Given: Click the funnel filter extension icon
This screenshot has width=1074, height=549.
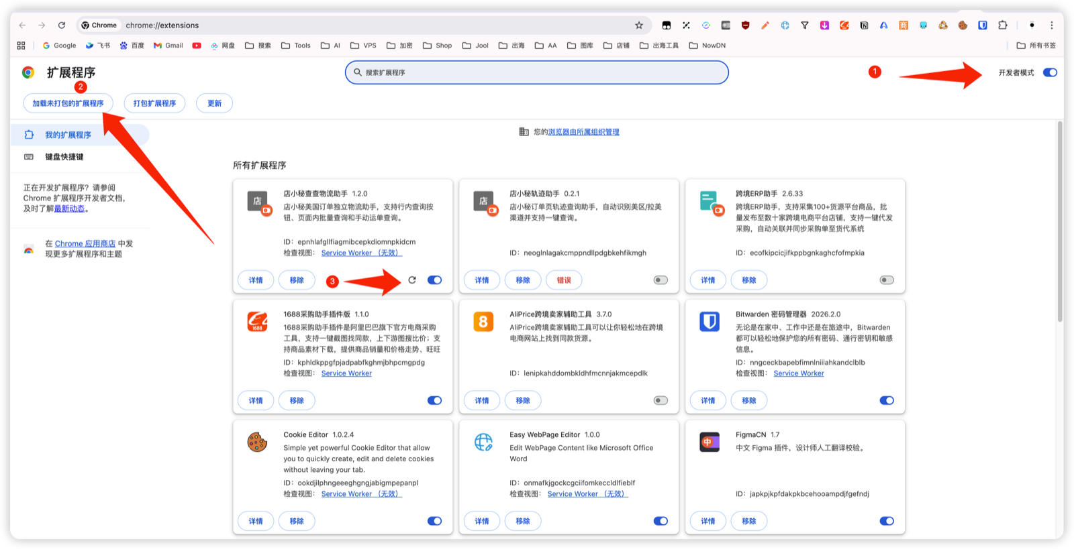Looking at the screenshot, I should [x=805, y=25].
